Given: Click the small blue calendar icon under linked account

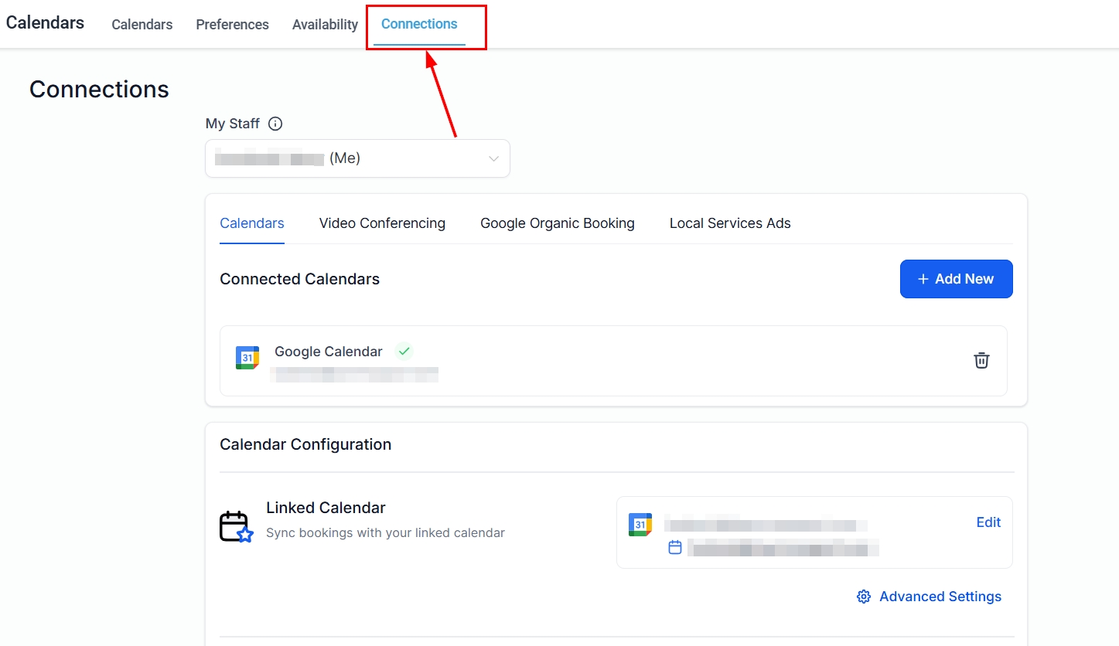Looking at the screenshot, I should [x=675, y=548].
